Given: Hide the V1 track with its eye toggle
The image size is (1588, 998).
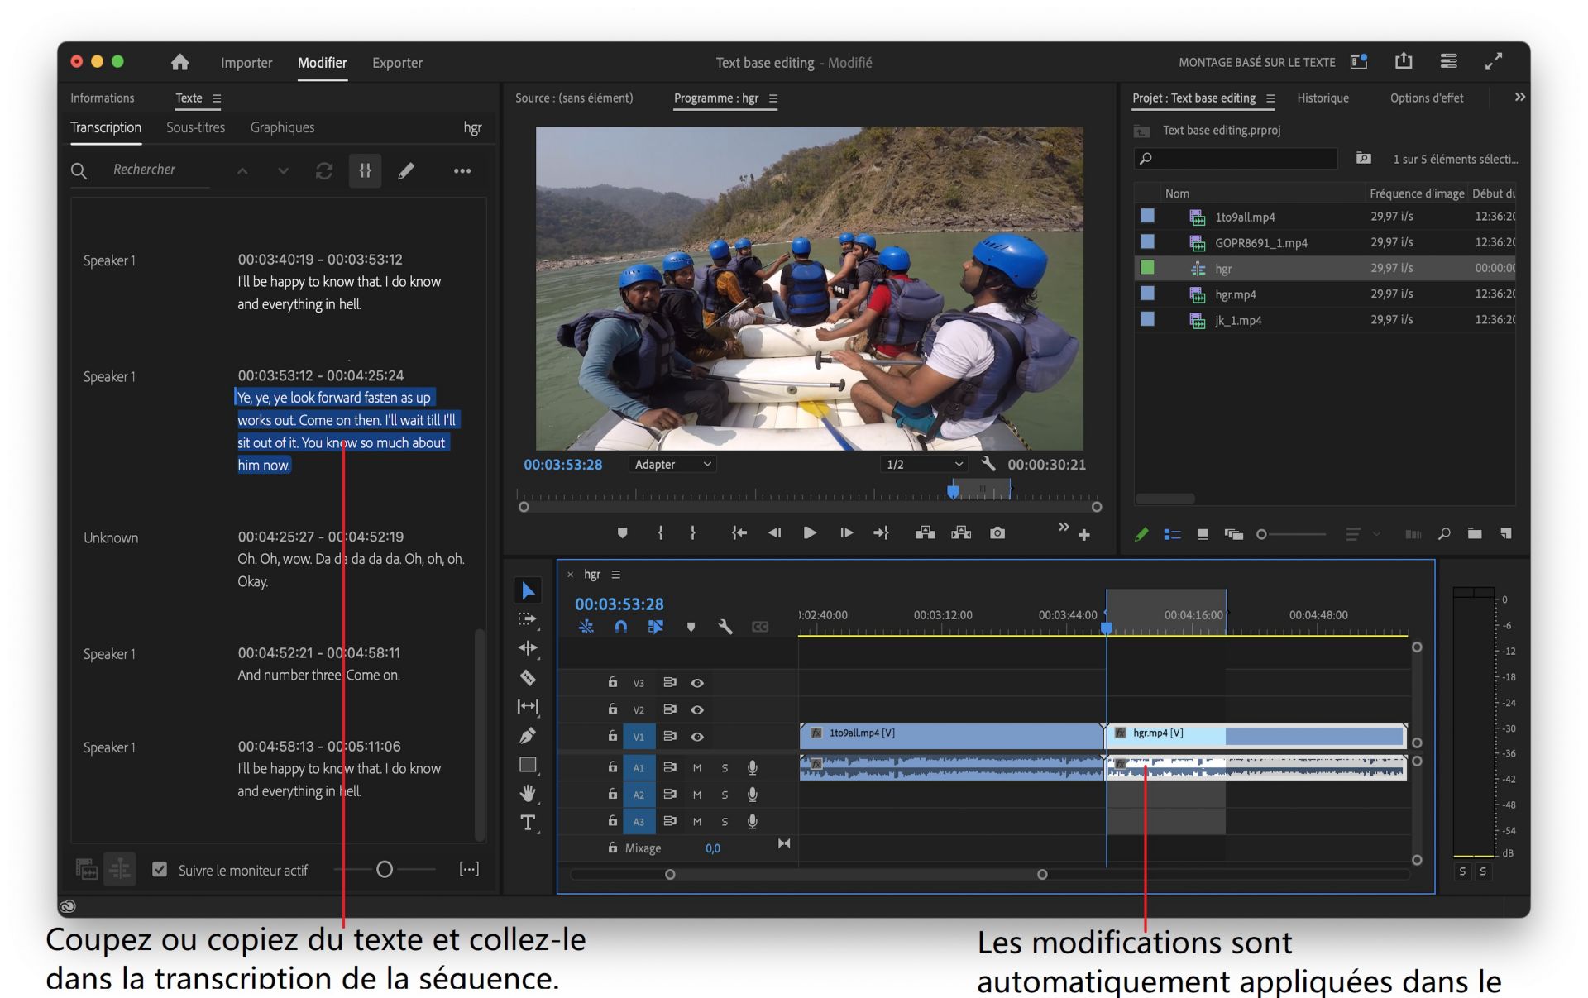Looking at the screenshot, I should (x=697, y=736).
